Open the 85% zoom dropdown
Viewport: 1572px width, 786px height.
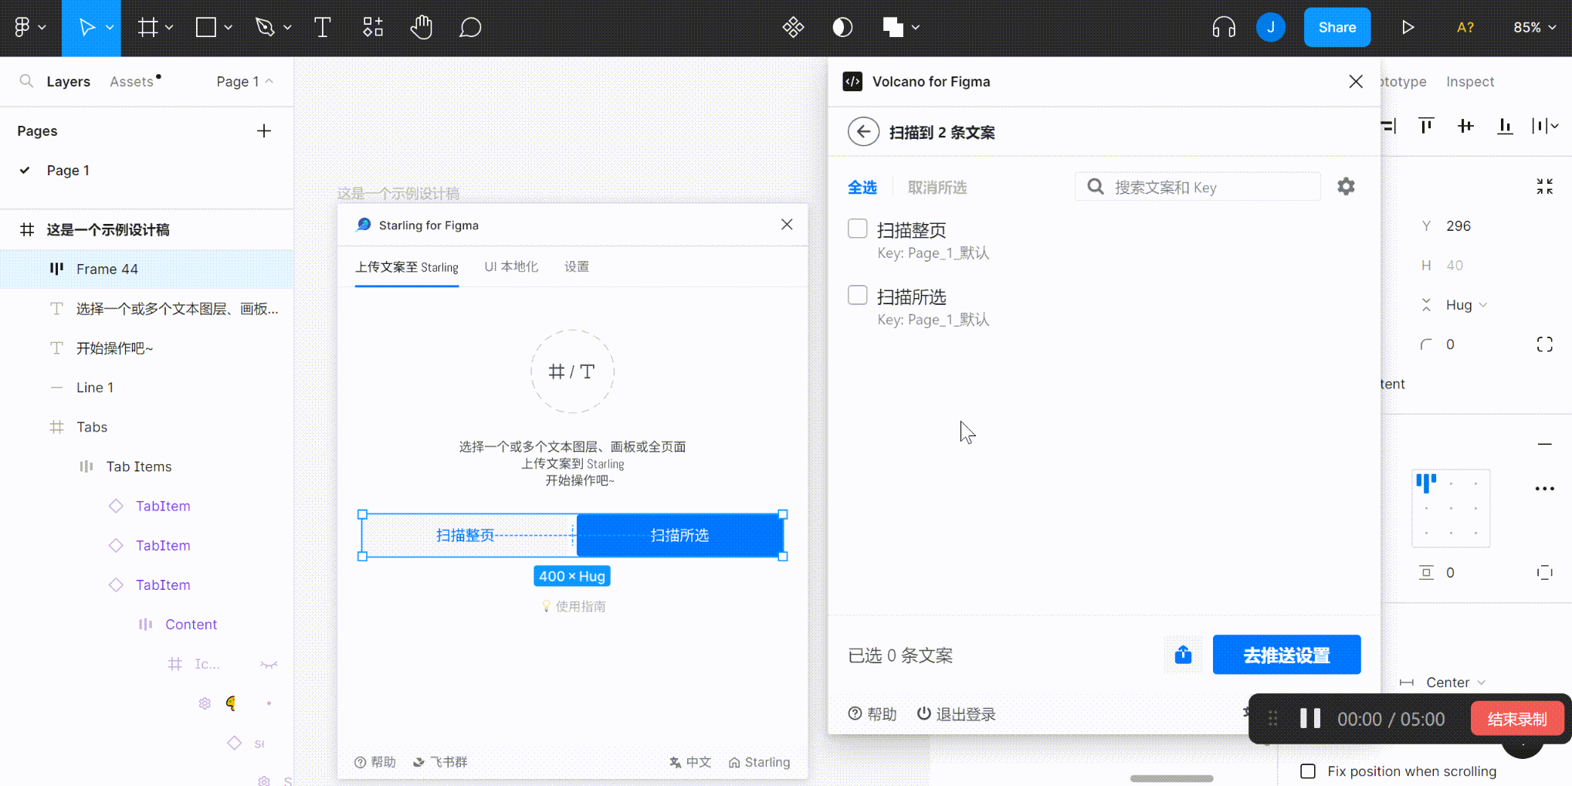[1534, 28]
